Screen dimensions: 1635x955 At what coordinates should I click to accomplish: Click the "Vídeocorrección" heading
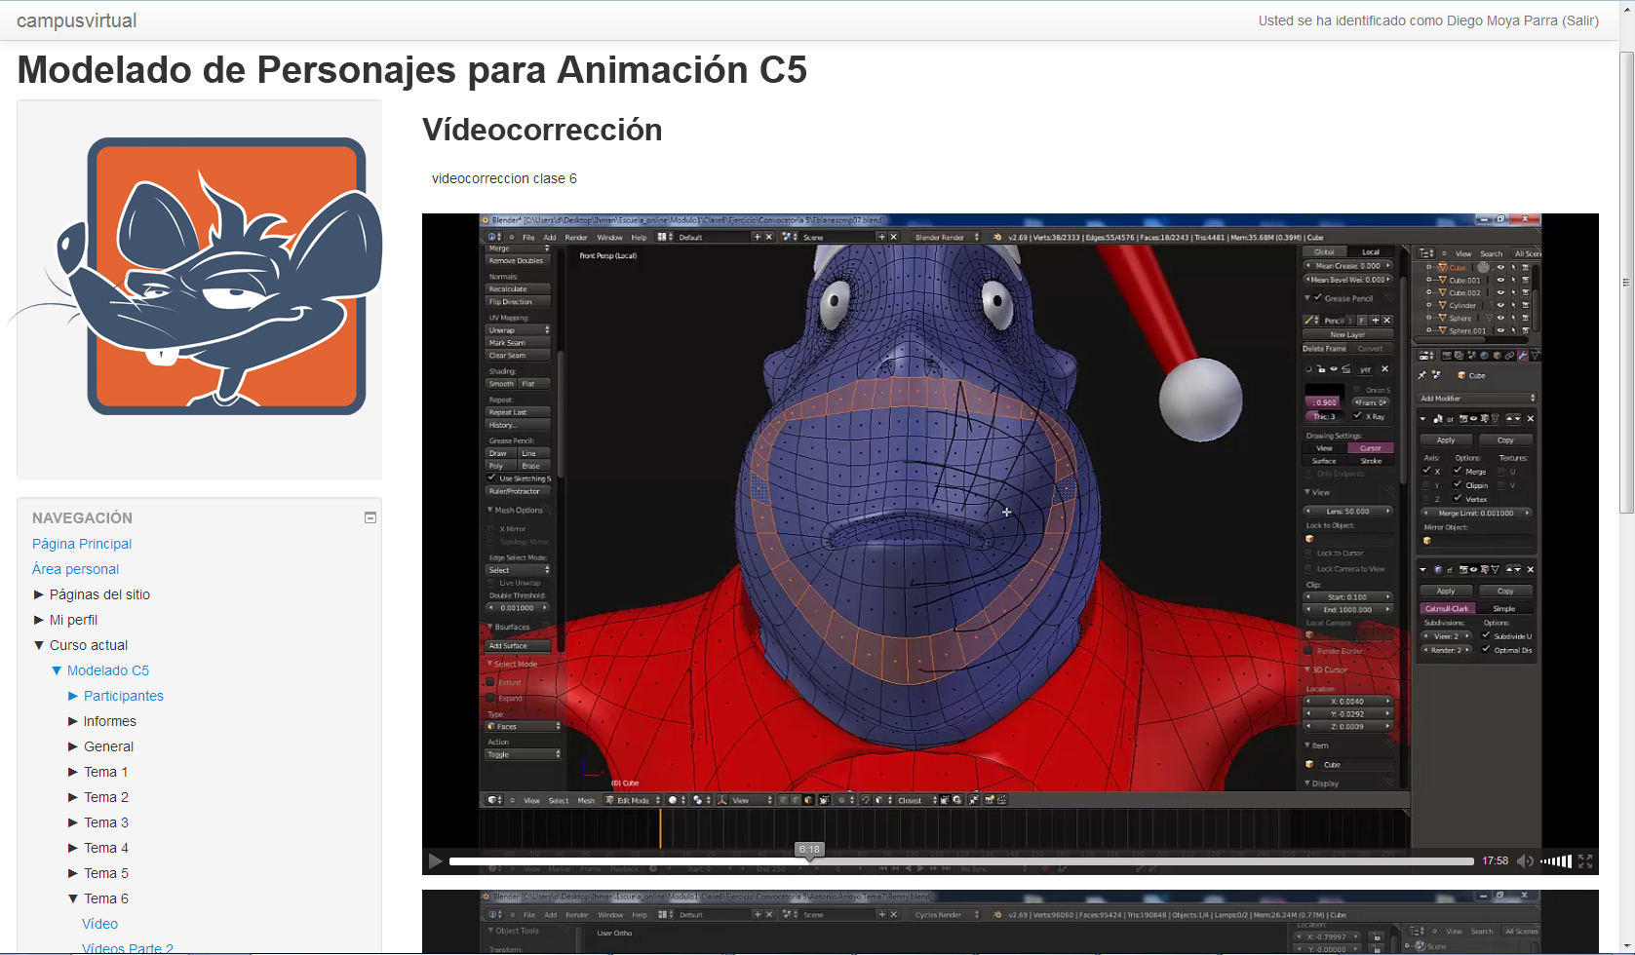542,130
